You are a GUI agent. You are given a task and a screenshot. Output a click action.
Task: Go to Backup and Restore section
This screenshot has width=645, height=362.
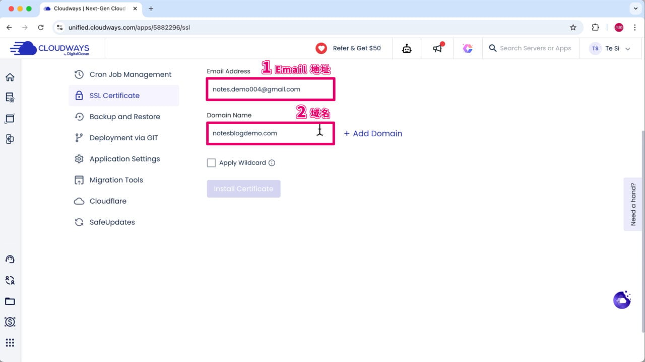[x=124, y=117]
